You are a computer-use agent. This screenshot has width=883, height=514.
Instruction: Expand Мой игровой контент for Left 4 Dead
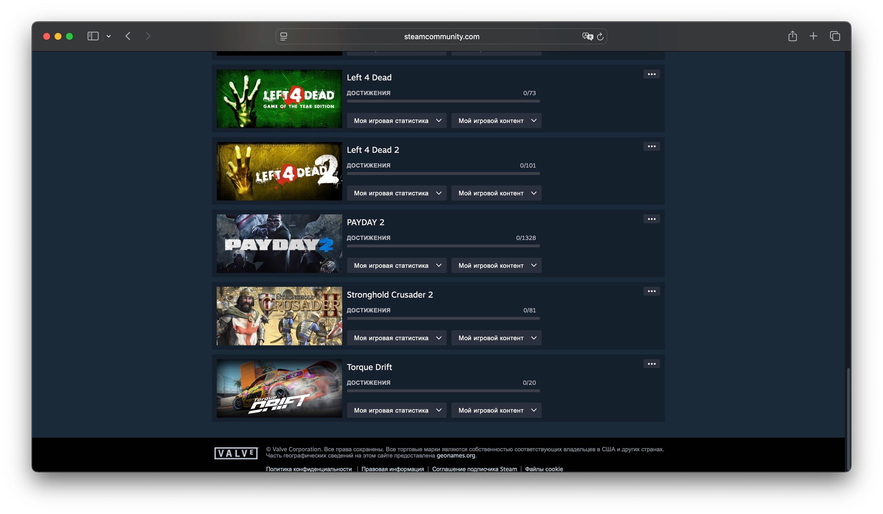click(x=496, y=121)
